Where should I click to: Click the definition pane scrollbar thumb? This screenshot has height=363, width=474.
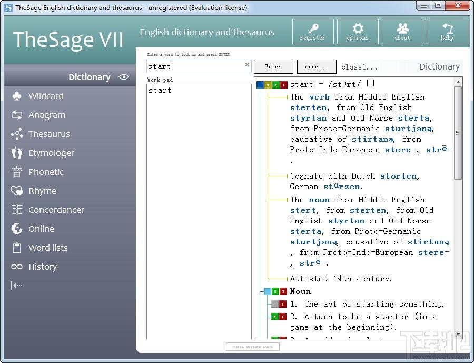tap(458, 133)
